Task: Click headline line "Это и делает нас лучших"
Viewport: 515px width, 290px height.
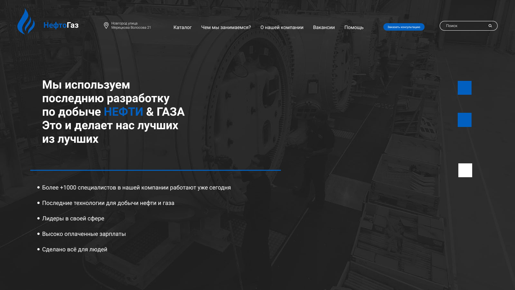Action: click(x=110, y=126)
